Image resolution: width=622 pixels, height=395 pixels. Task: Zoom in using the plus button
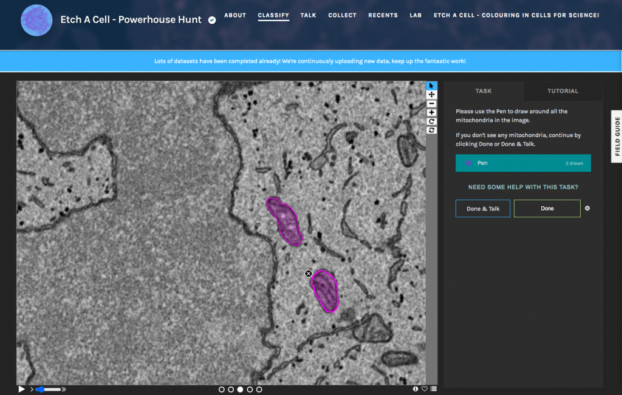(x=431, y=112)
